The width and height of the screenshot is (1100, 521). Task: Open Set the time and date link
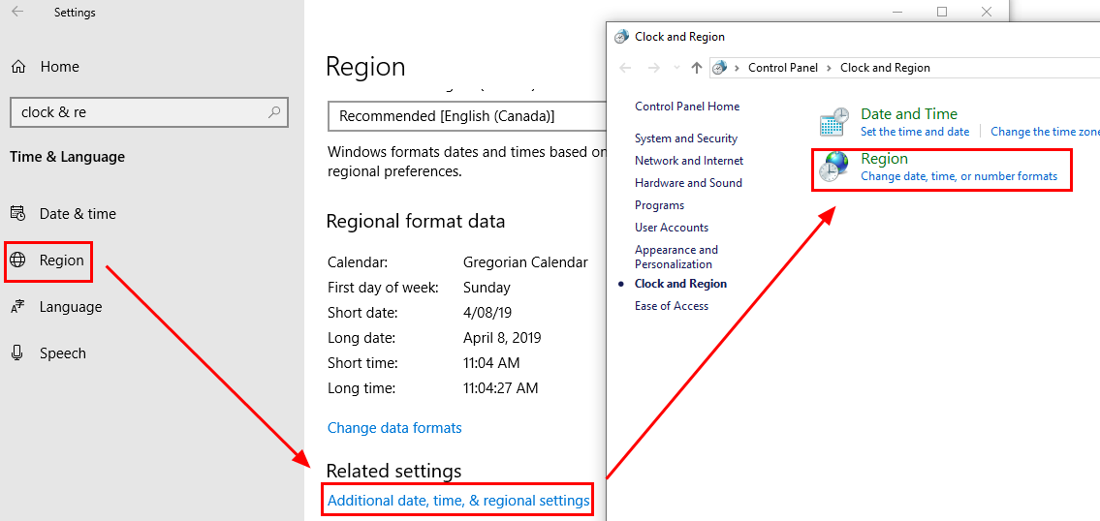915,132
